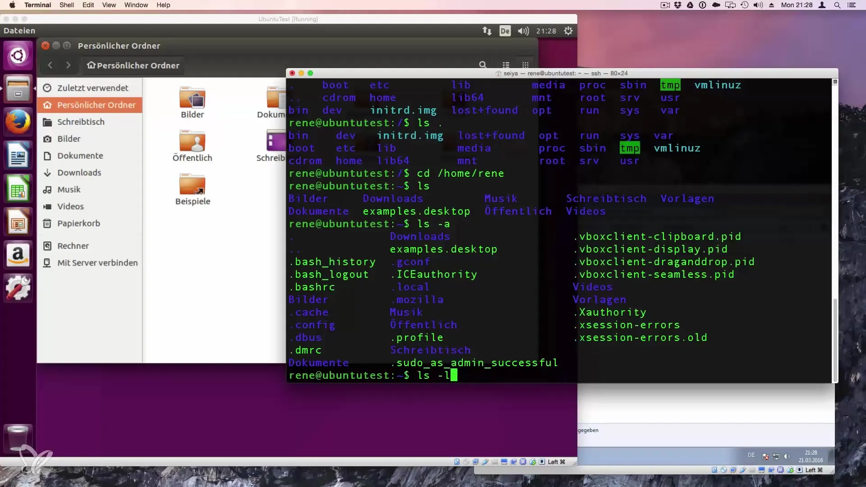This screenshot has width=866, height=487.
Task: Click the Persönlicher Ordner path button
Action: coord(133,65)
